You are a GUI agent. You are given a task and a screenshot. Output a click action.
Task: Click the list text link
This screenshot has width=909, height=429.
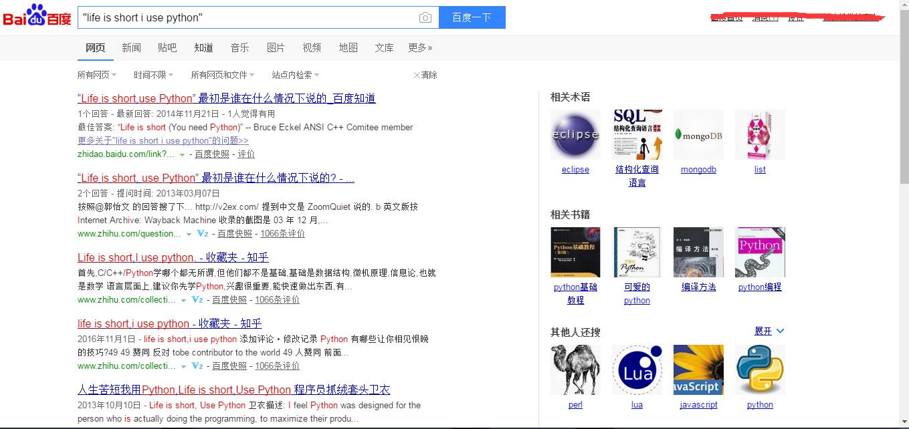(760, 170)
